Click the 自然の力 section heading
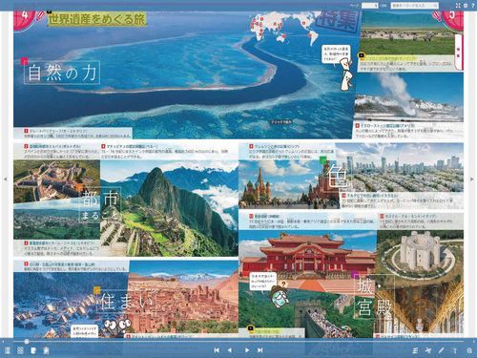477x358 pixels. [x=62, y=73]
